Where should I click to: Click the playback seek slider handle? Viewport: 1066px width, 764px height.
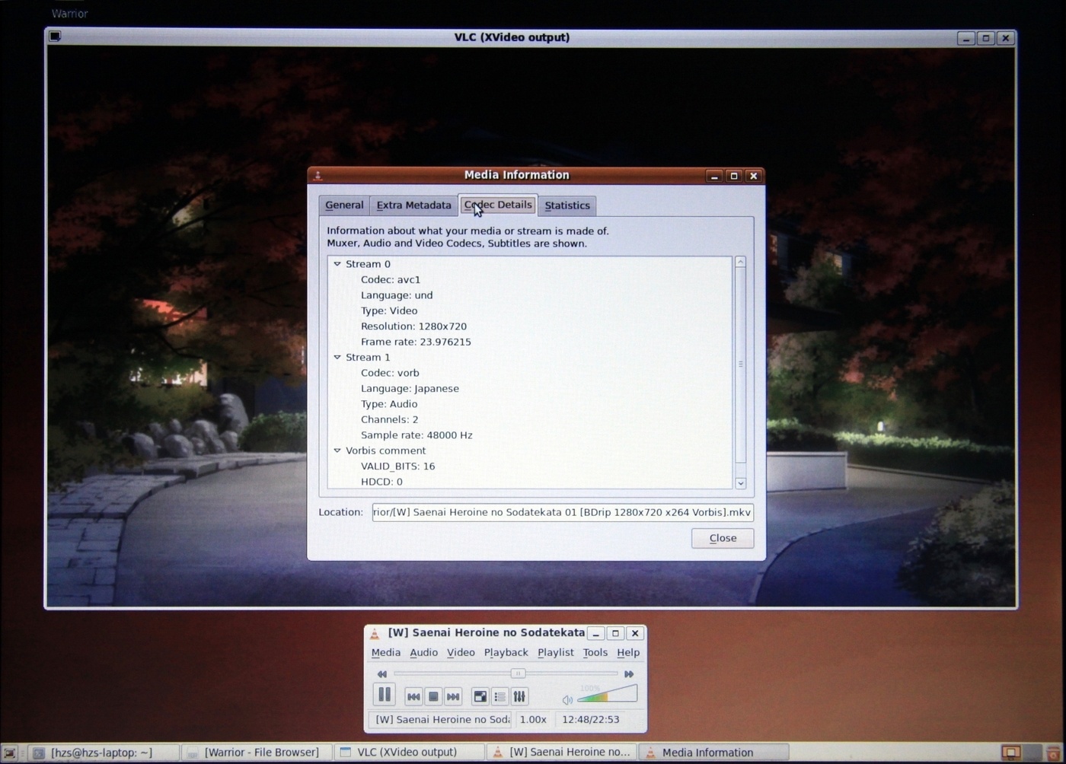tap(518, 673)
